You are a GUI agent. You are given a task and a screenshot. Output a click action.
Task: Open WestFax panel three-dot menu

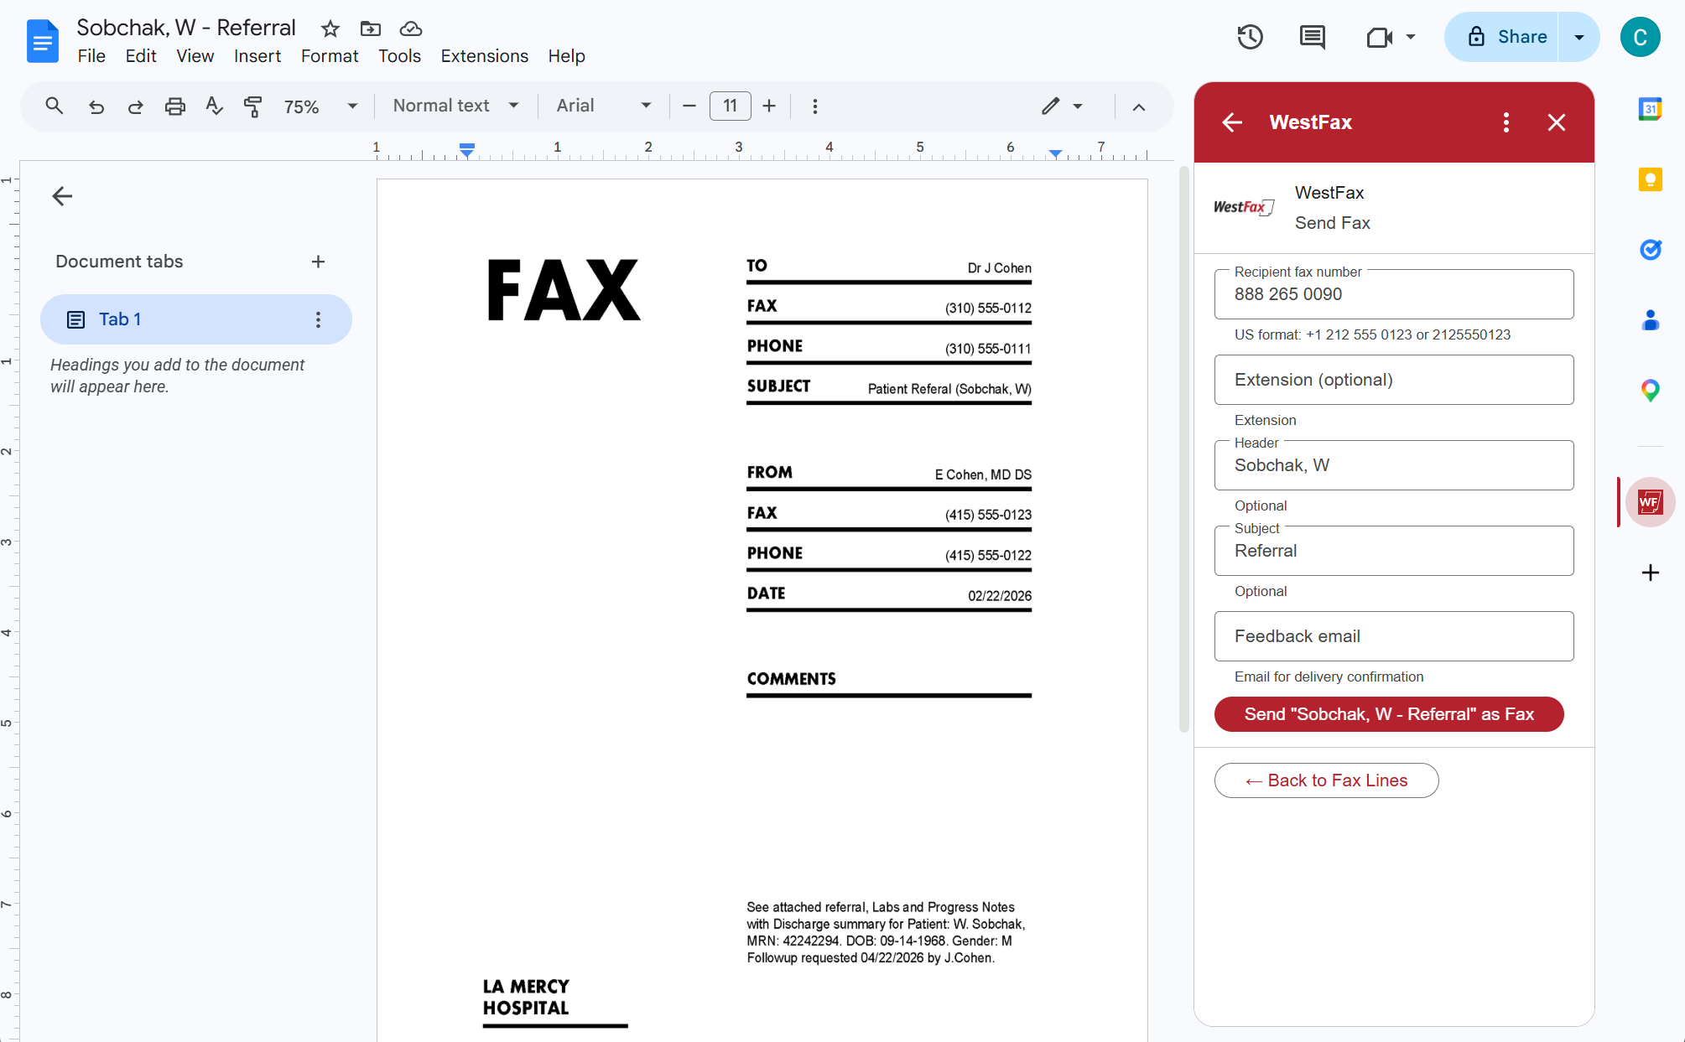click(1506, 122)
